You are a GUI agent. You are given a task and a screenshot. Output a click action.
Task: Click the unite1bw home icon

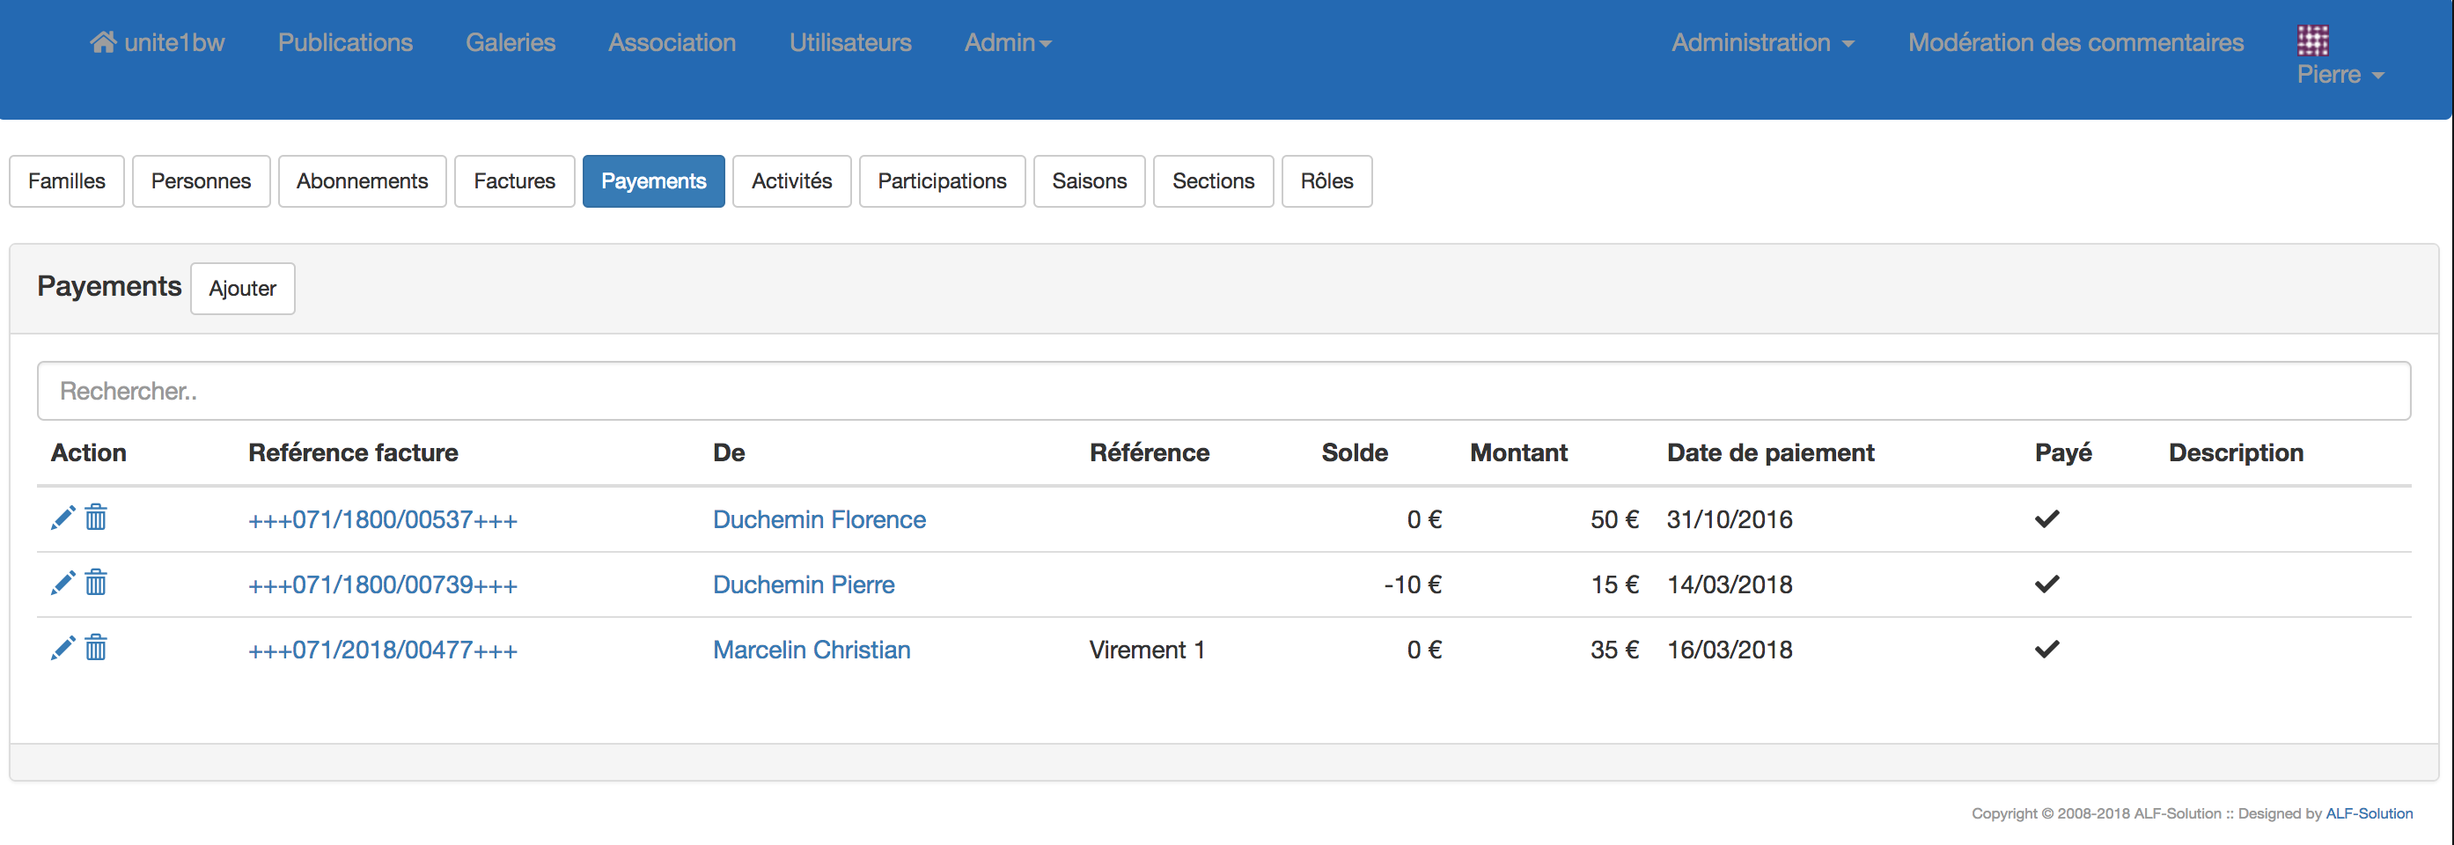pyautogui.click(x=103, y=43)
